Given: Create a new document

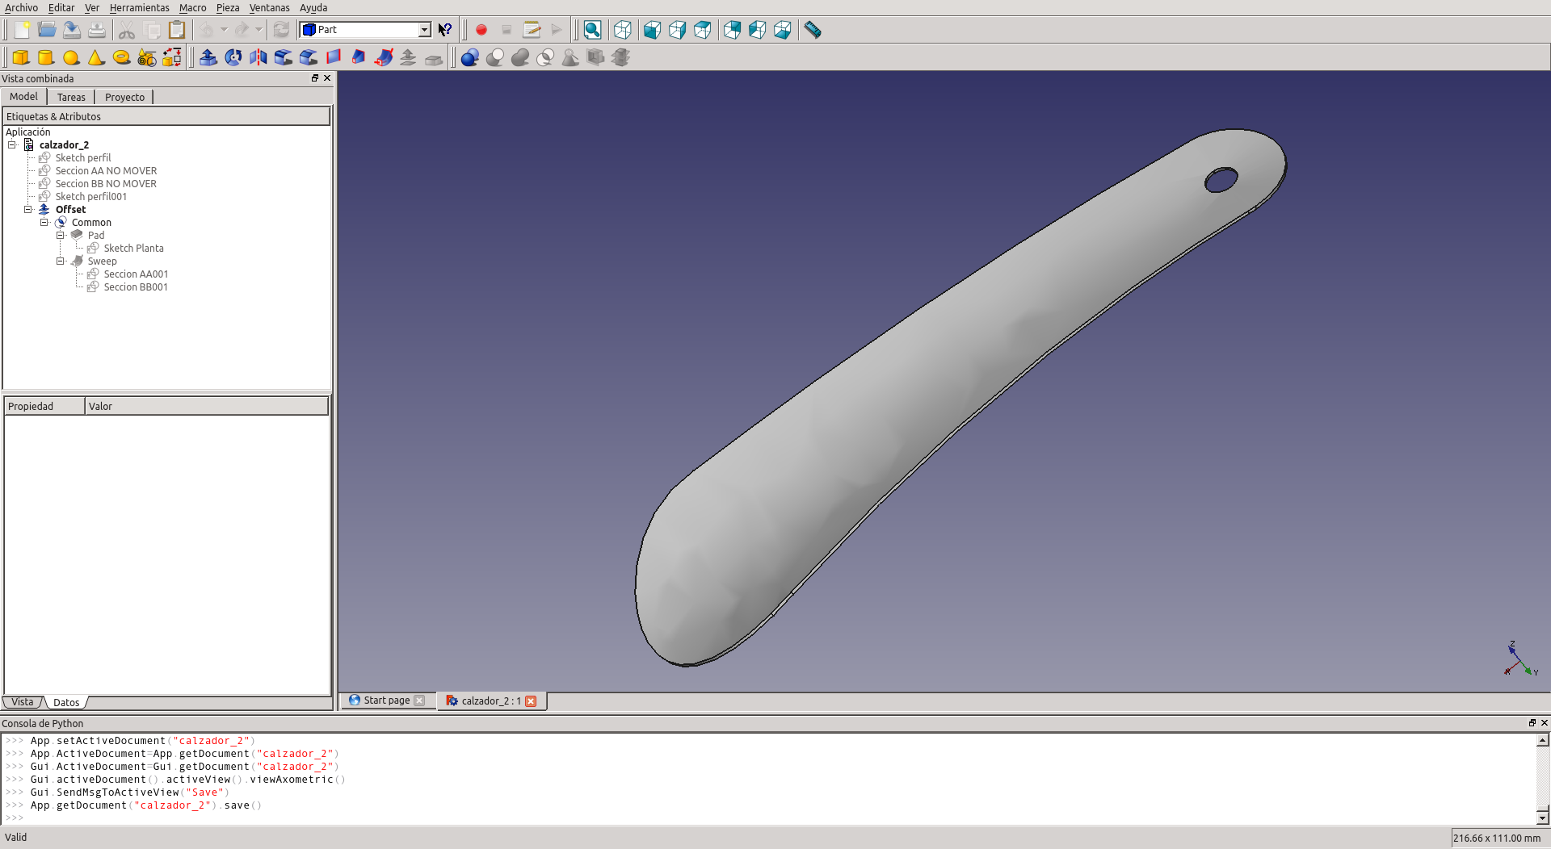Looking at the screenshot, I should click(x=22, y=30).
